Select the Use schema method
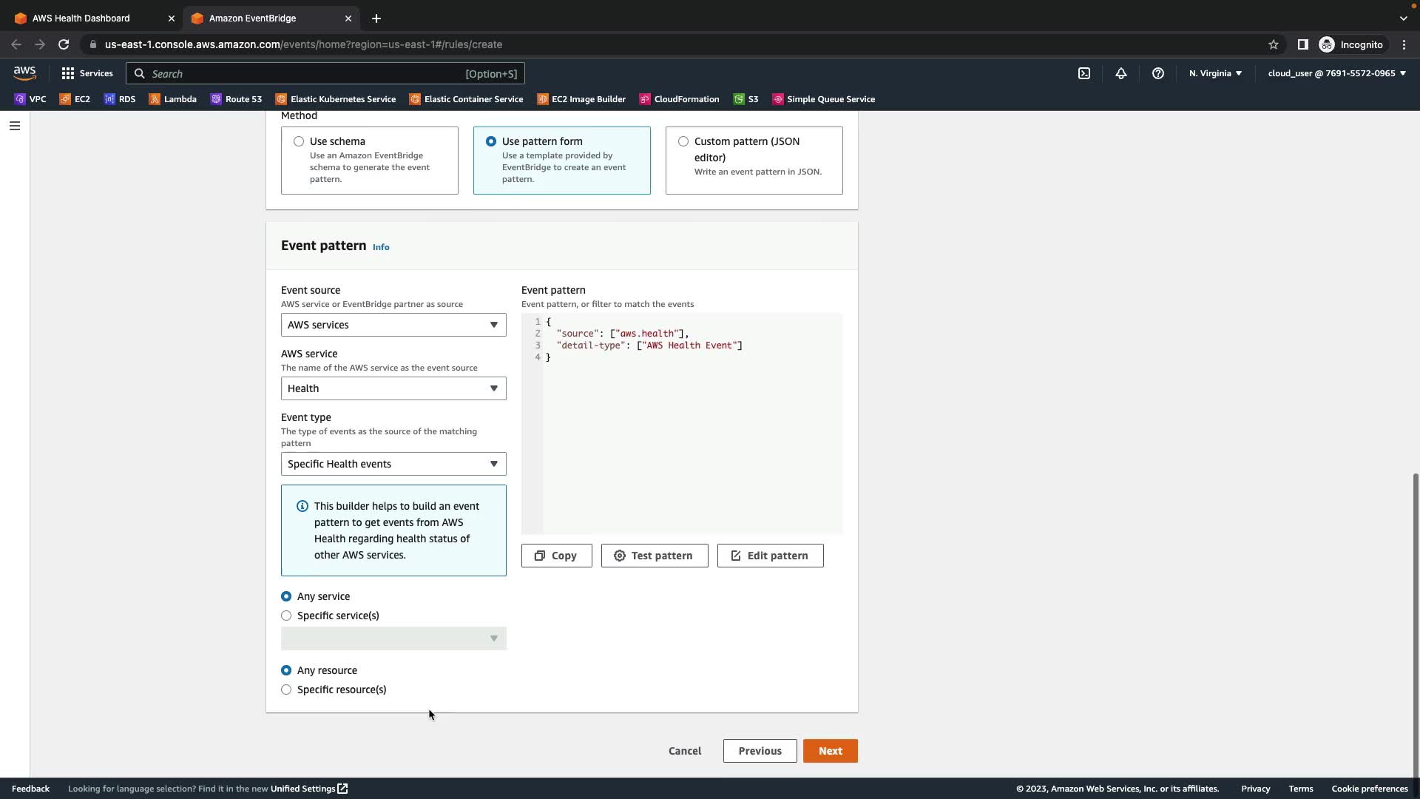The image size is (1420, 799). click(299, 141)
